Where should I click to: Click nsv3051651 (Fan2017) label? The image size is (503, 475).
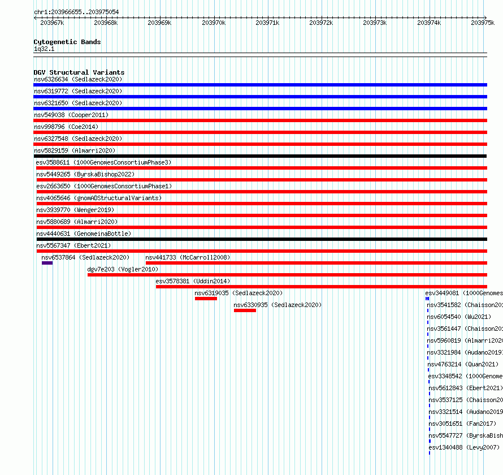point(462,424)
